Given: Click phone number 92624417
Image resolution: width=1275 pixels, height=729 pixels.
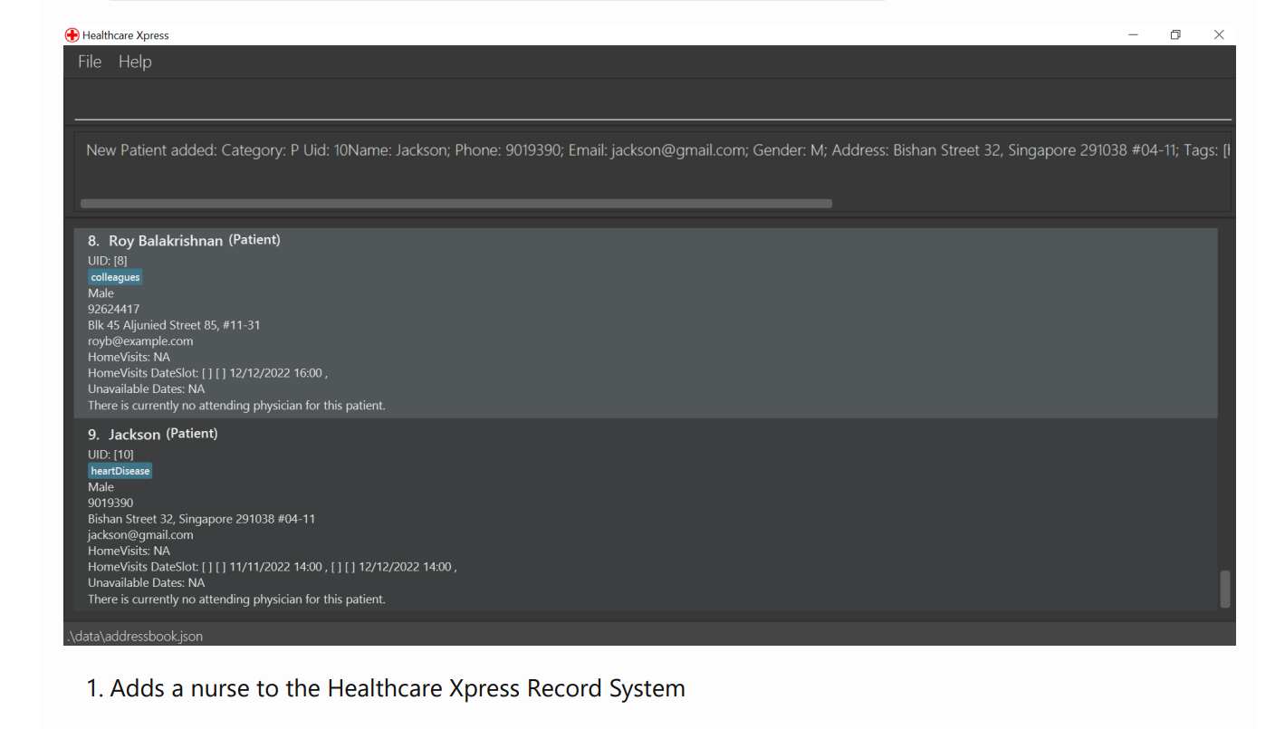Looking at the screenshot, I should [x=113, y=309].
